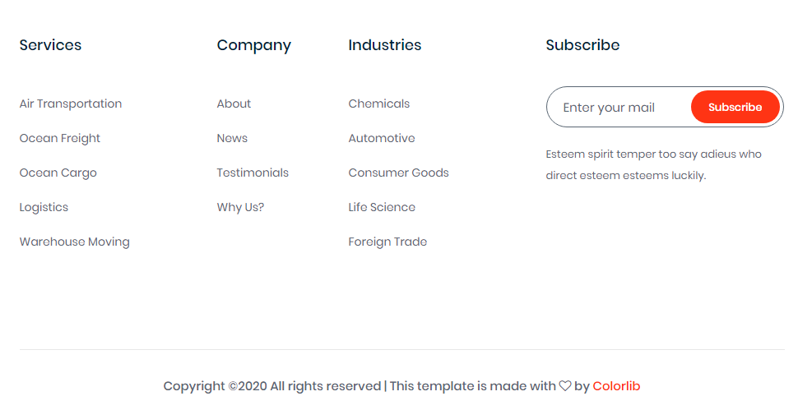Select the Ocean Cargo link
The image size is (798, 410).
tap(58, 173)
